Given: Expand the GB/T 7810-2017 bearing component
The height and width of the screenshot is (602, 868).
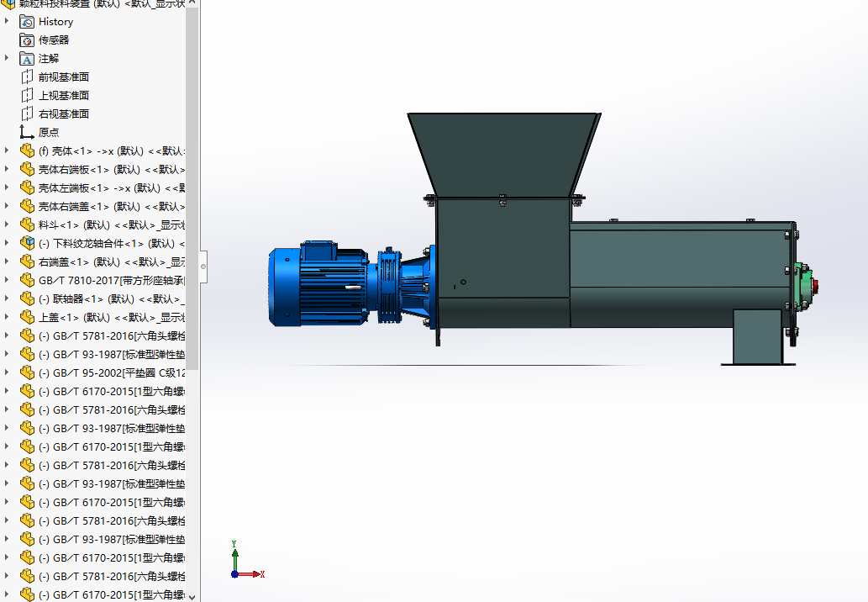Looking at the screenshot, I should [x=7, y=280].
